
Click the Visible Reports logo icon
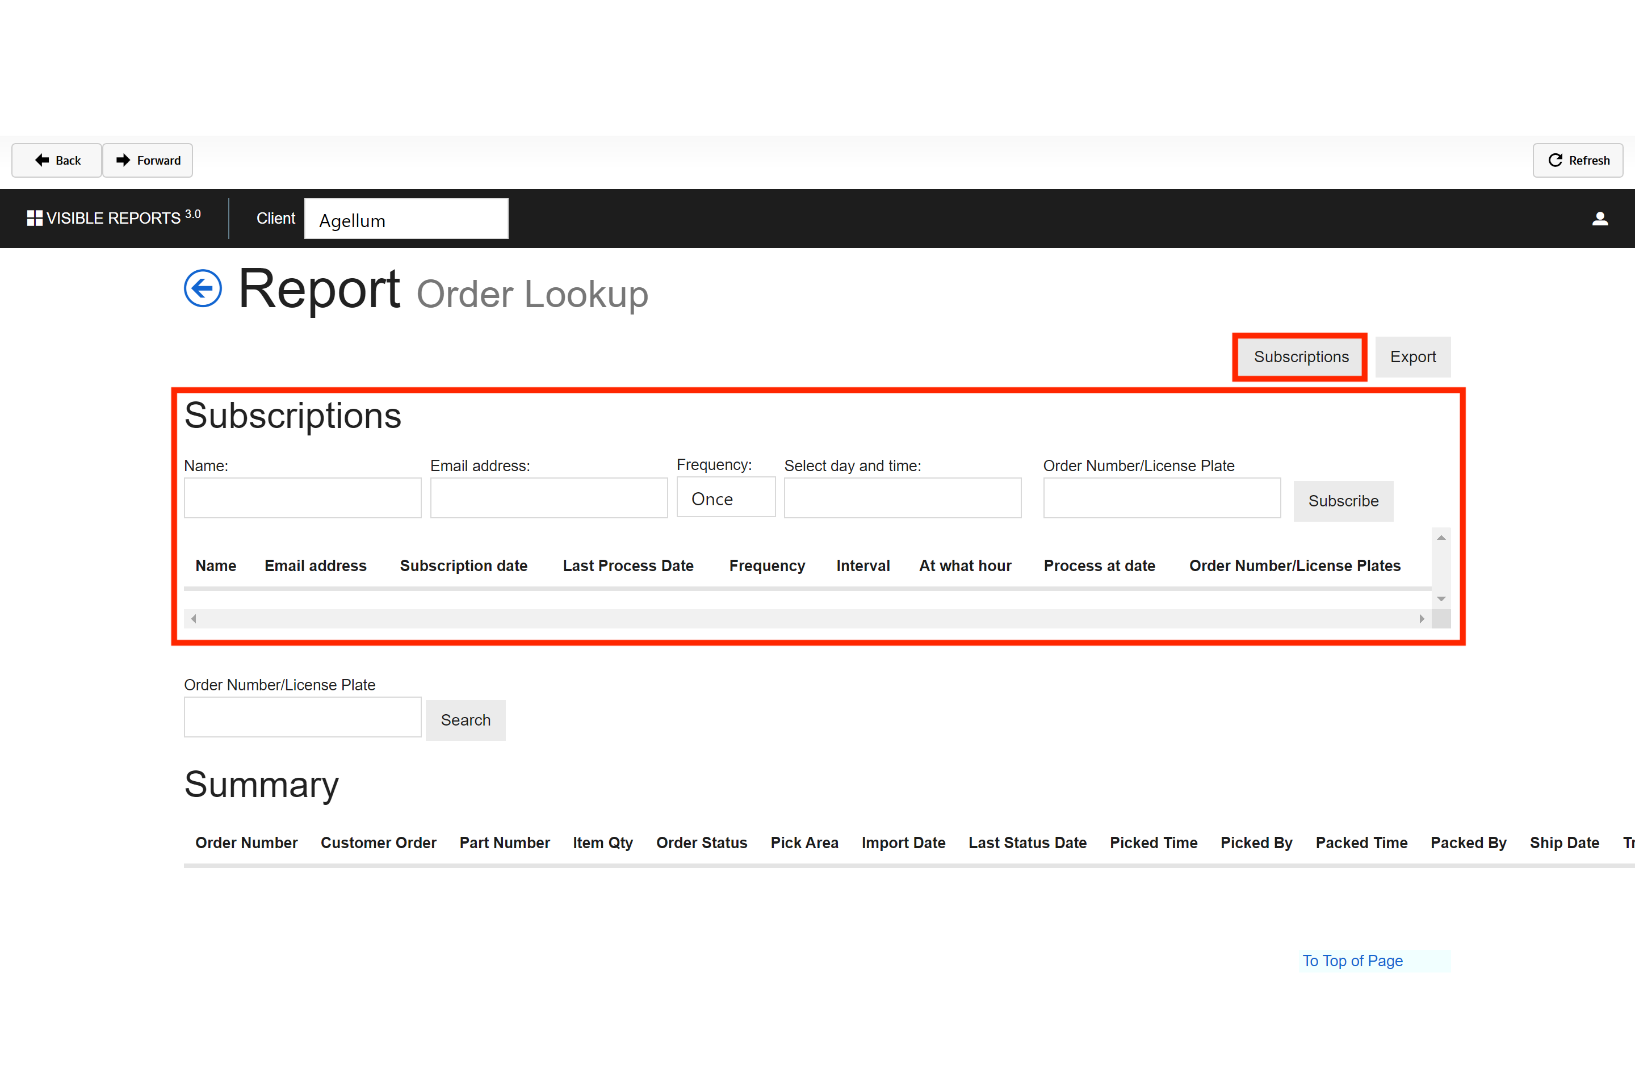33,218
